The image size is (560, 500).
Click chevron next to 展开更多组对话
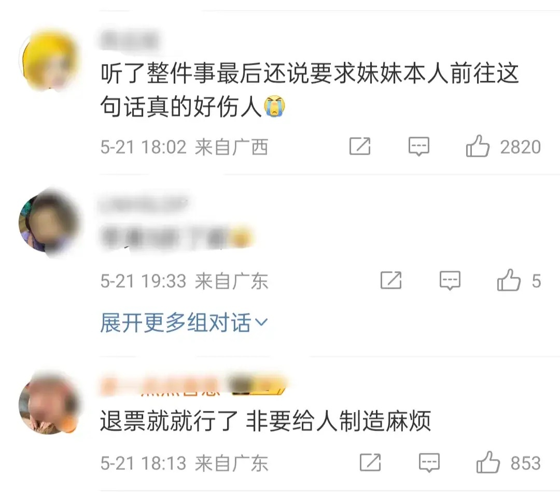tap(262, 323)
